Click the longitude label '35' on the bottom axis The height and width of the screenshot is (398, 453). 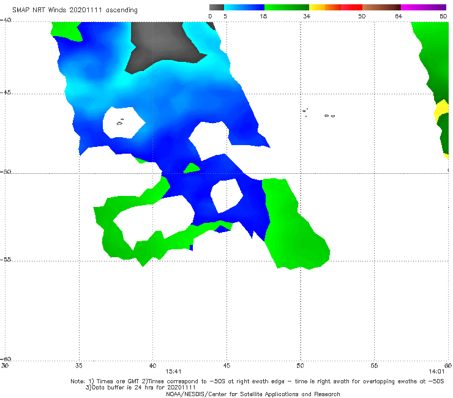point(79,366)
